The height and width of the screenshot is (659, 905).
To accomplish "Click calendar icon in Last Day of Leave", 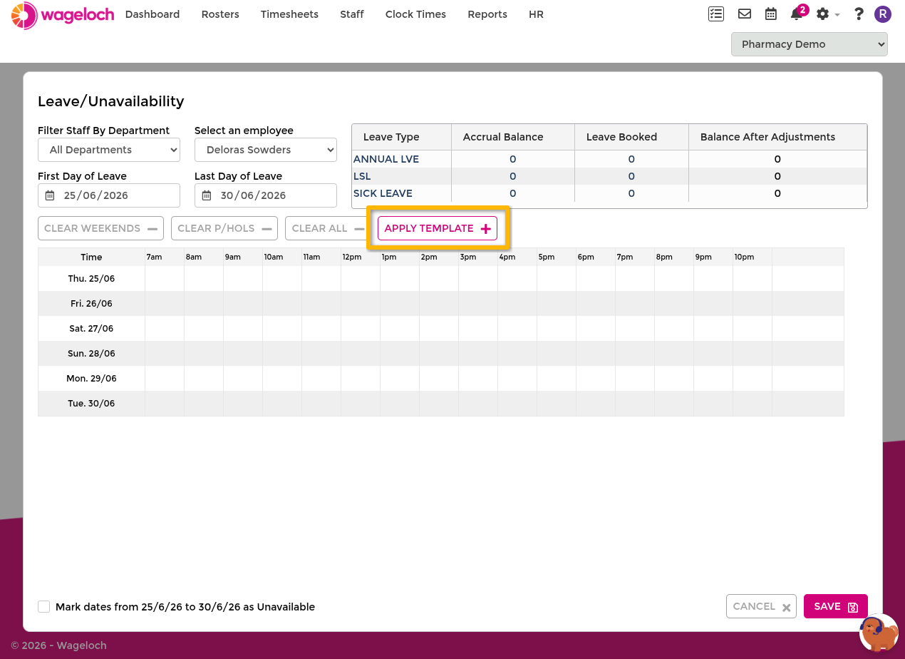I will pos(207,195).
